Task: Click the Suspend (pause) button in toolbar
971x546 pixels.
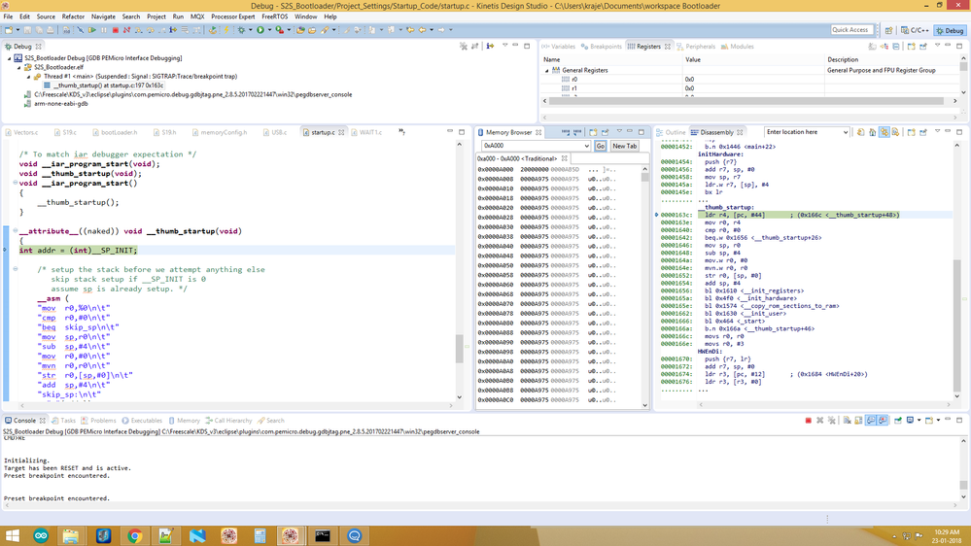Action: (104, 30)
